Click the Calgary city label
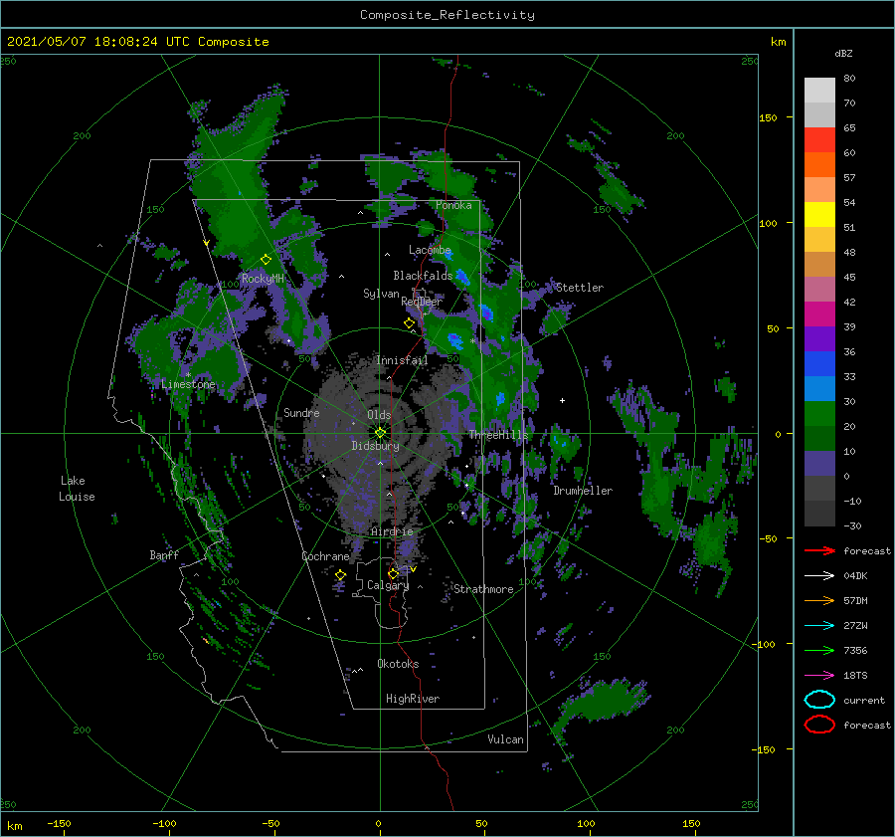The height and width of the screenshot is (837, 895). 388,585
